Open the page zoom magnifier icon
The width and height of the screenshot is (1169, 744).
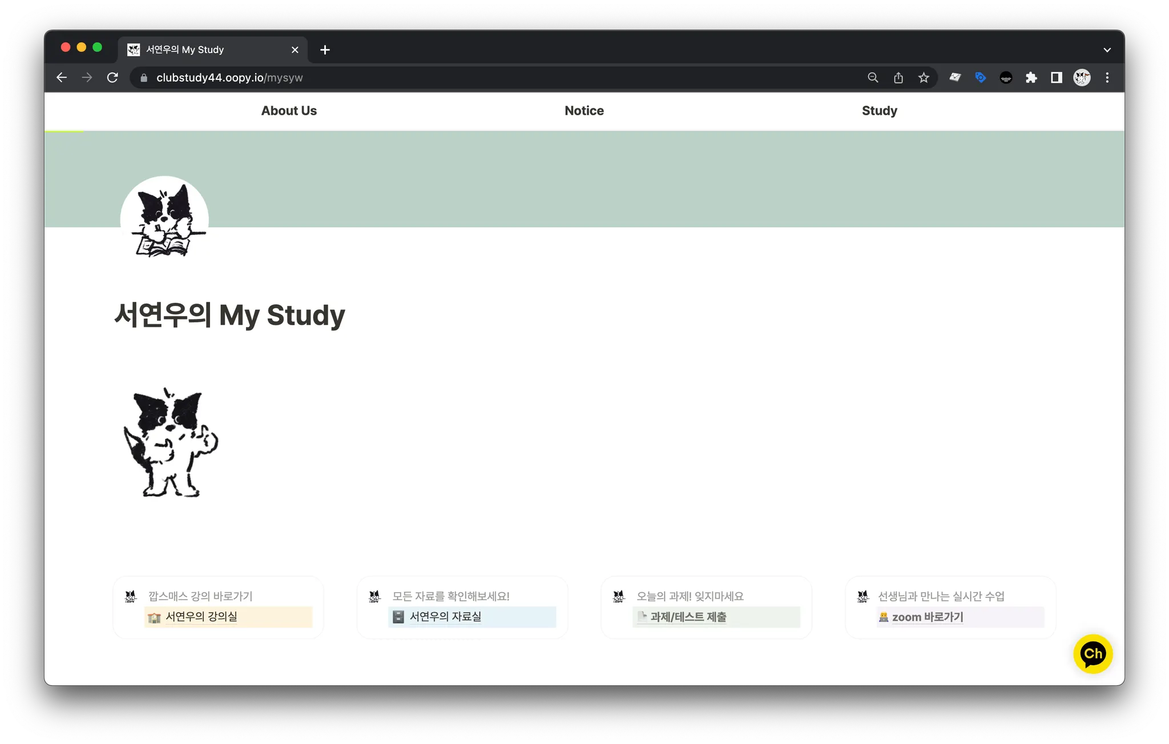tap(873, 78)
